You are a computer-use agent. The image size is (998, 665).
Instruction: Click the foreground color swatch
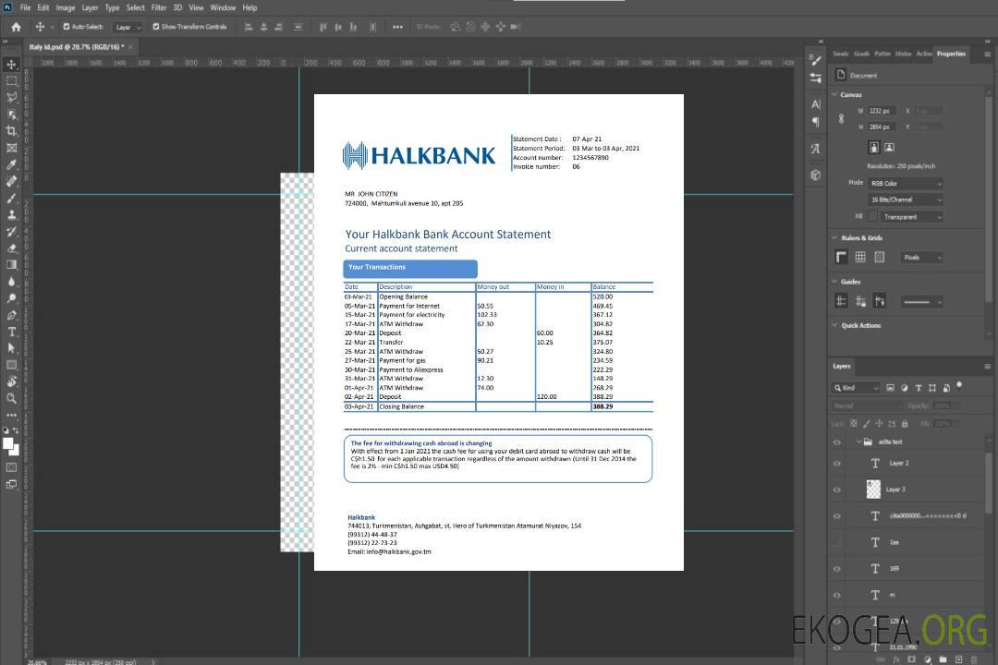coord(8,443)
